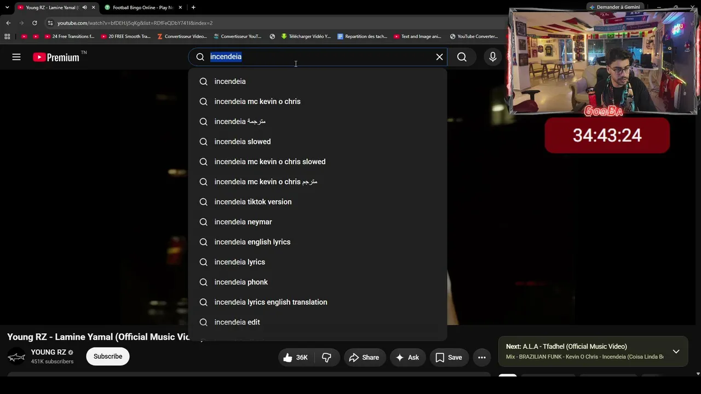The height and width of the screenshot is (394, 701).
Task: Subscribe to YOUNG RZ channel
Action: point(108,356)
